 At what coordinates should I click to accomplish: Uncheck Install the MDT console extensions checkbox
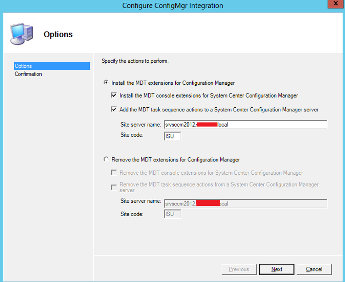pos(114,95)
